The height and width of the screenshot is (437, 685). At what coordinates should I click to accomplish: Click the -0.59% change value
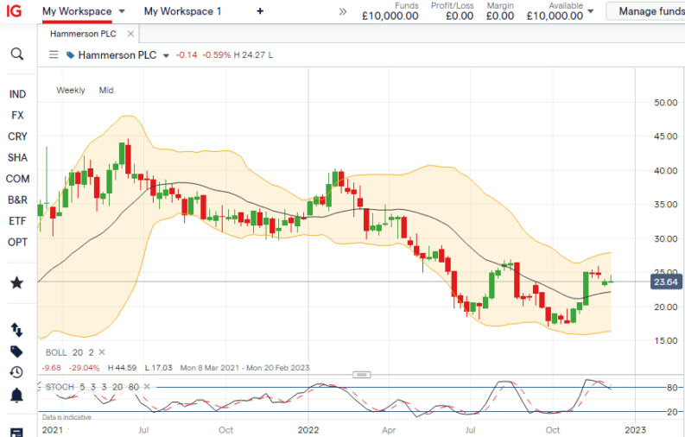point(217,55)
